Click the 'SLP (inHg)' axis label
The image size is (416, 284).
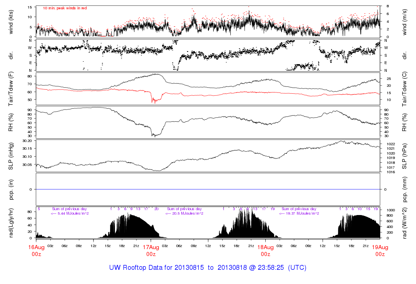(x=11, y=156)
